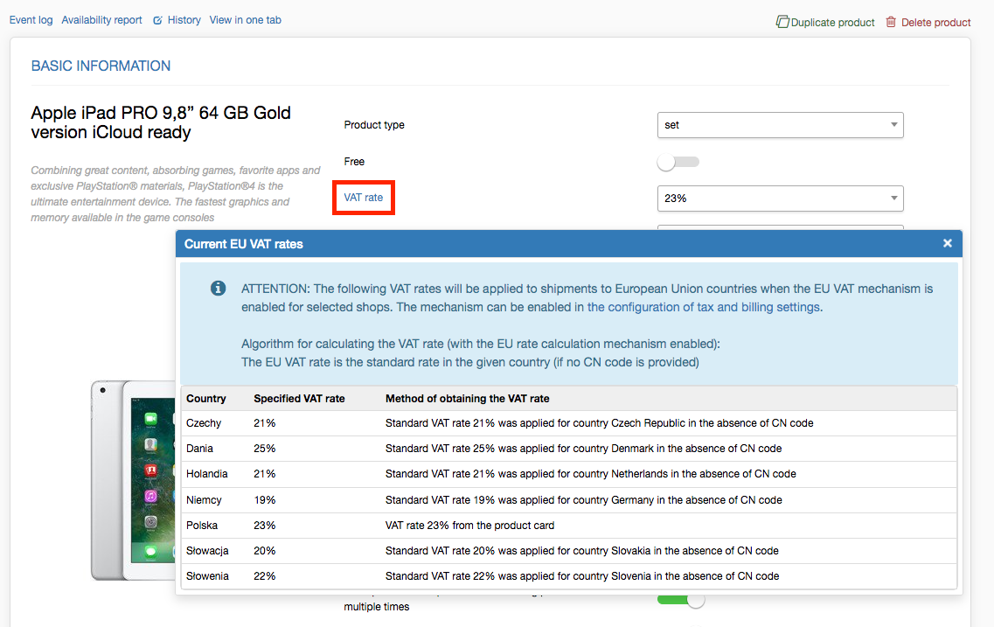
Task: Click View in one tab link
Action: pos(246,20)
